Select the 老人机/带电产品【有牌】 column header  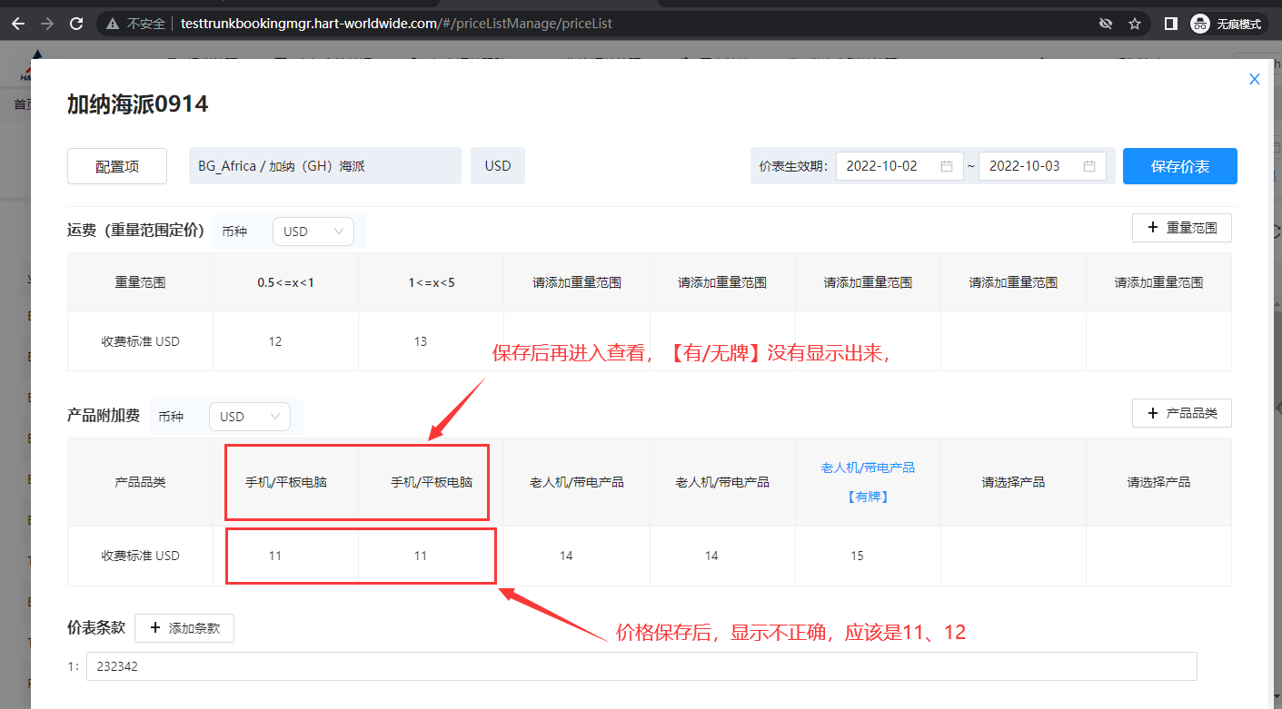click(x=868, y=482)
